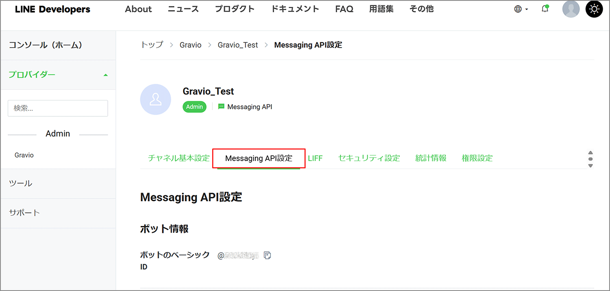Open the FAQ page
The height and width of the screenshot is (291, 610).
click(x=344, y=9)
